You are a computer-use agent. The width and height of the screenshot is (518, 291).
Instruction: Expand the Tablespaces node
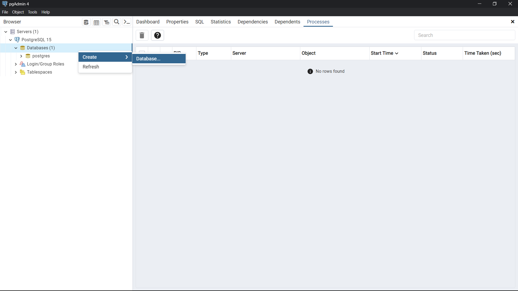pyautogui.click(x=16, y=72)
